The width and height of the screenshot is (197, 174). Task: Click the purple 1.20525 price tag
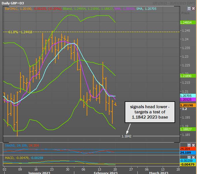[x=188, y=100]
